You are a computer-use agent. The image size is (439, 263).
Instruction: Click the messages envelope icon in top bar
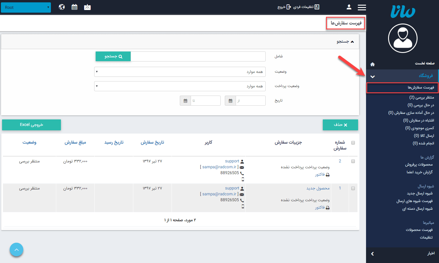87,7
